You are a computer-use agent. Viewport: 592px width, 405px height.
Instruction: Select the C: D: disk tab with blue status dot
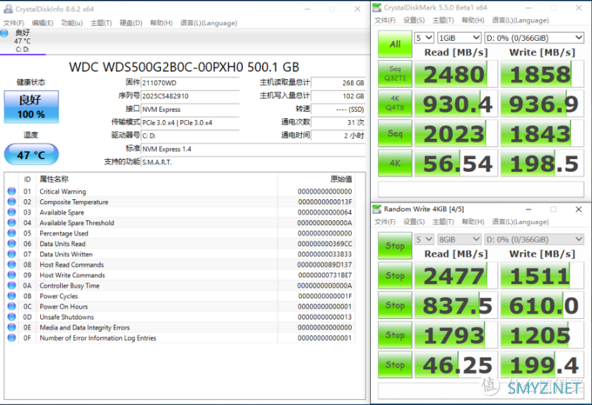23,41
